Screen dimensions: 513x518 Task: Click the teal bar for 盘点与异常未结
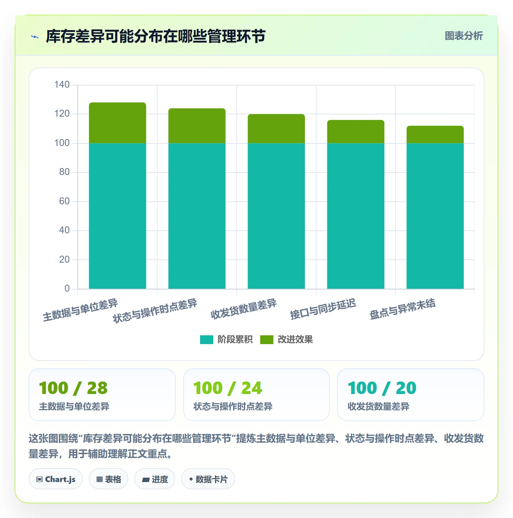(x=435, y=216)
